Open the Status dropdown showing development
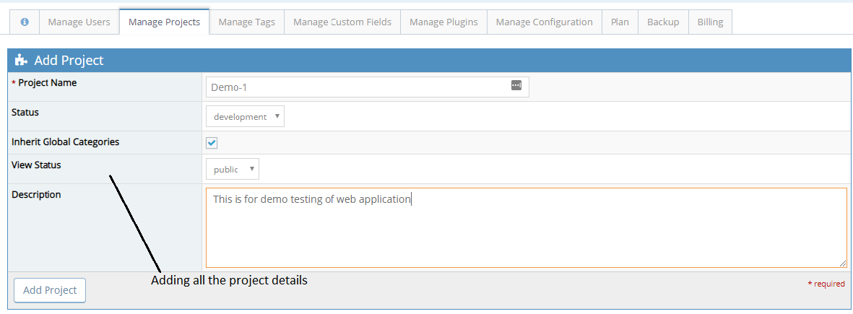Screen dimensions: 853x314 click(245, 116)
